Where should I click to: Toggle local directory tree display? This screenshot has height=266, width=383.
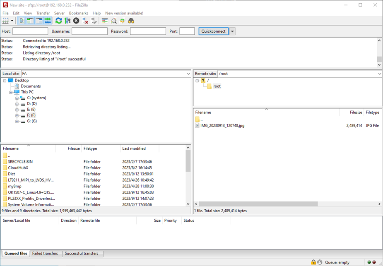tap(30, 21)
